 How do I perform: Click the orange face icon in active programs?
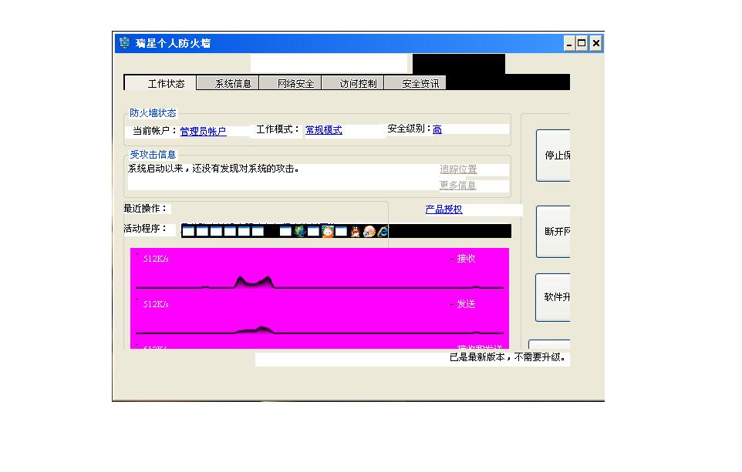click(x=328, y=232)
